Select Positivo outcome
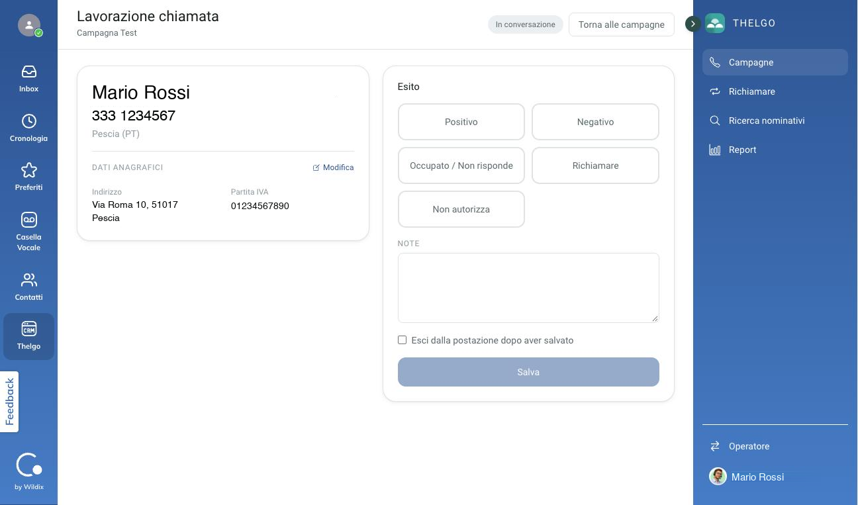This screenshot has height=505, width=858. point(461,122)
